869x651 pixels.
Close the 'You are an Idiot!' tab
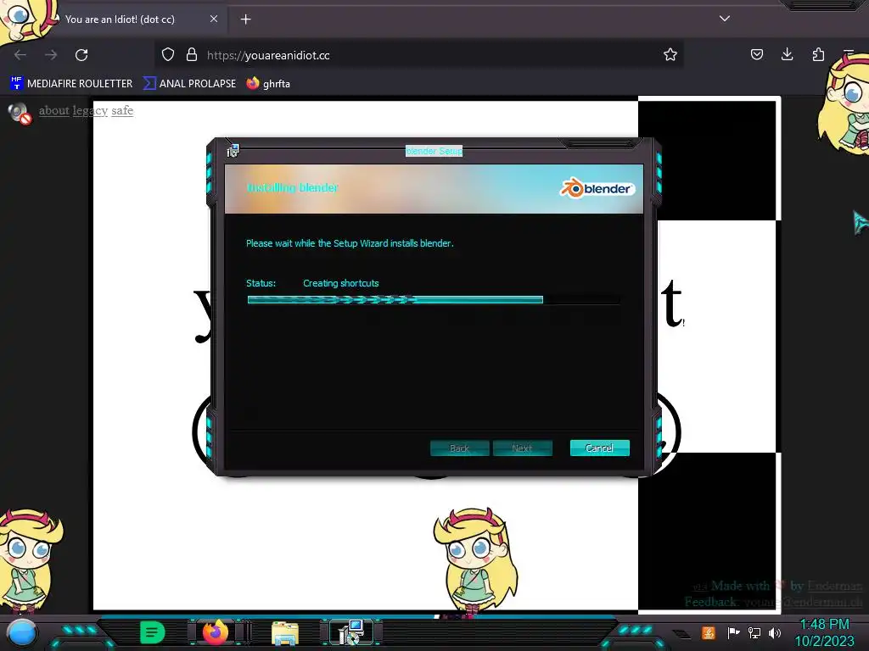(x=214, y=19)
